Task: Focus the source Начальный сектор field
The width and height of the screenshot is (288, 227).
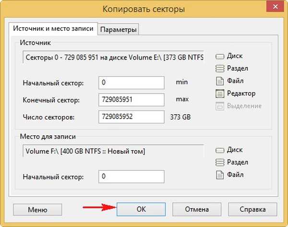Action: (x=132, y=83)
